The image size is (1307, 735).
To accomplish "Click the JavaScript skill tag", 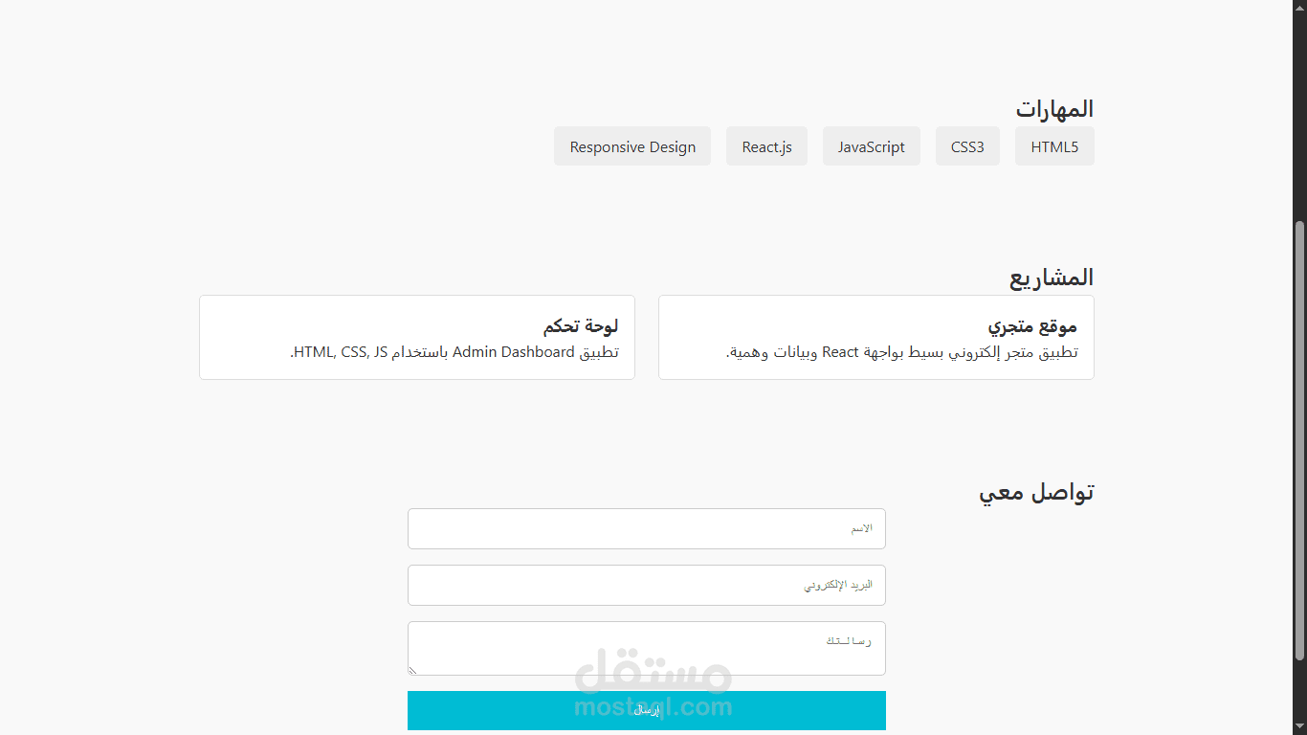I will click(x=872, y=146).
